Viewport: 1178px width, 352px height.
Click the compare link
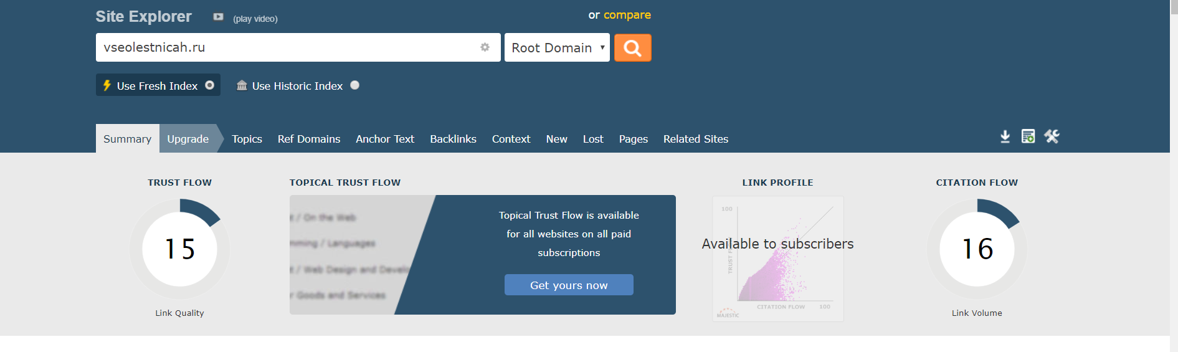(x=627, y=14)
